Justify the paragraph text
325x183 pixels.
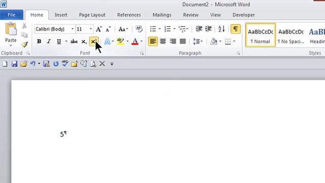pos(183,42)
